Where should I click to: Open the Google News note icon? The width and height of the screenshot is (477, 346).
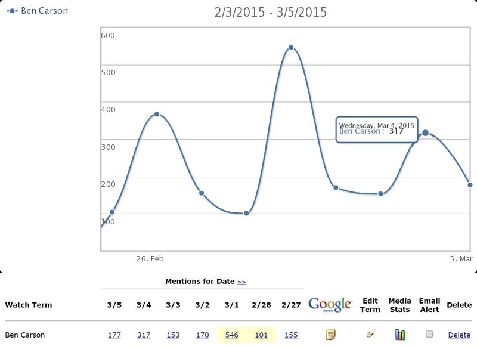(331, 335)
